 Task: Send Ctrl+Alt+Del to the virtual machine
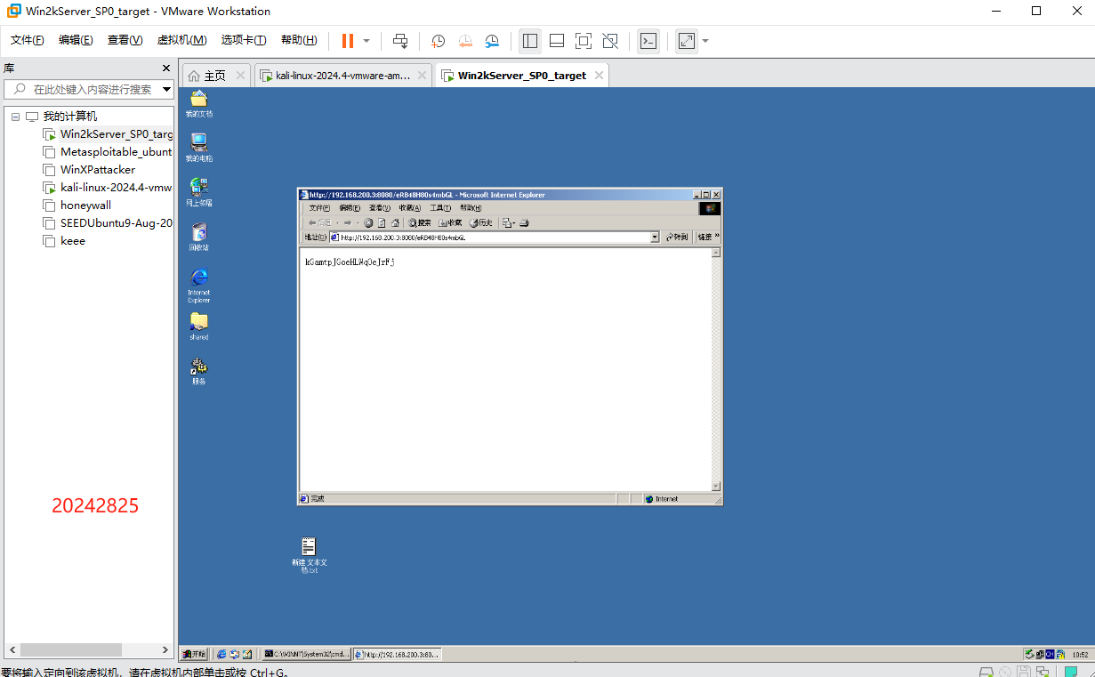401,41
